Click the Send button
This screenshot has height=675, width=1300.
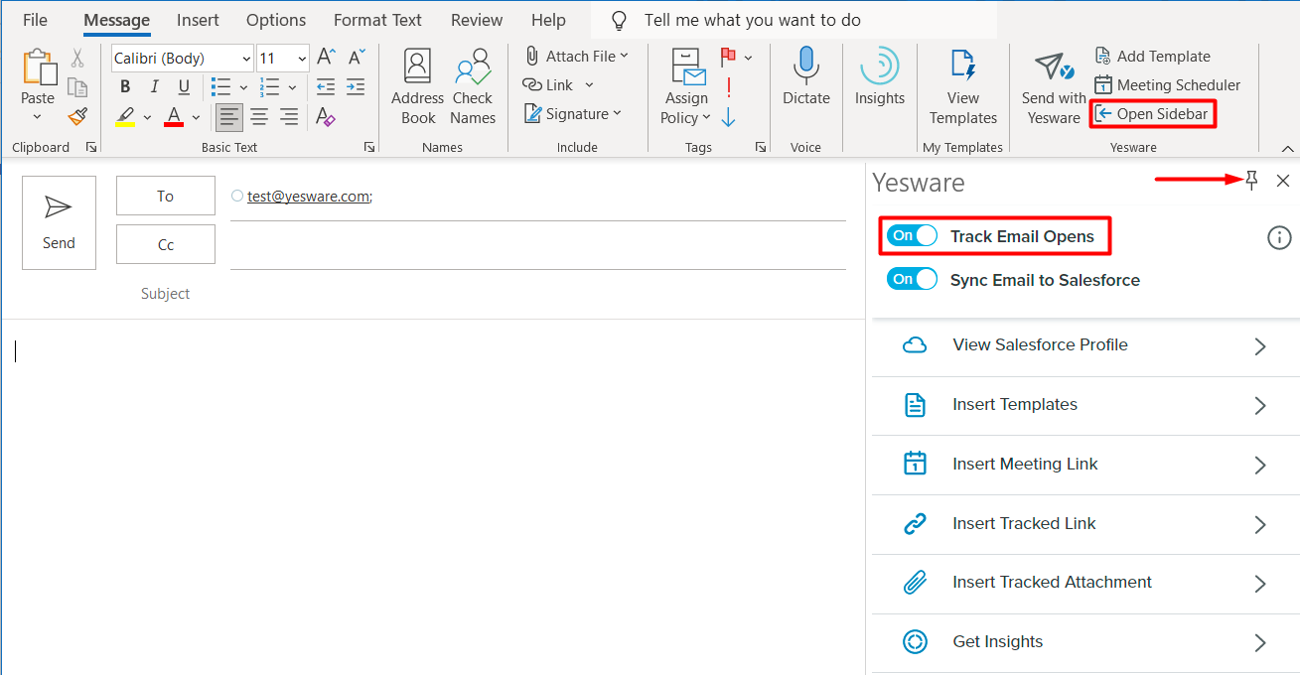pos(59,222)
